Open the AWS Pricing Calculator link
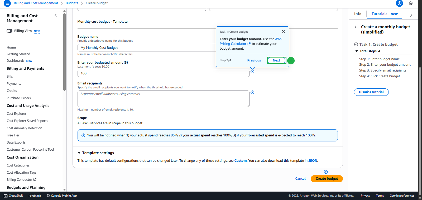Image resolution: width=422 pixels, height=200 pixels. (233, 44)
